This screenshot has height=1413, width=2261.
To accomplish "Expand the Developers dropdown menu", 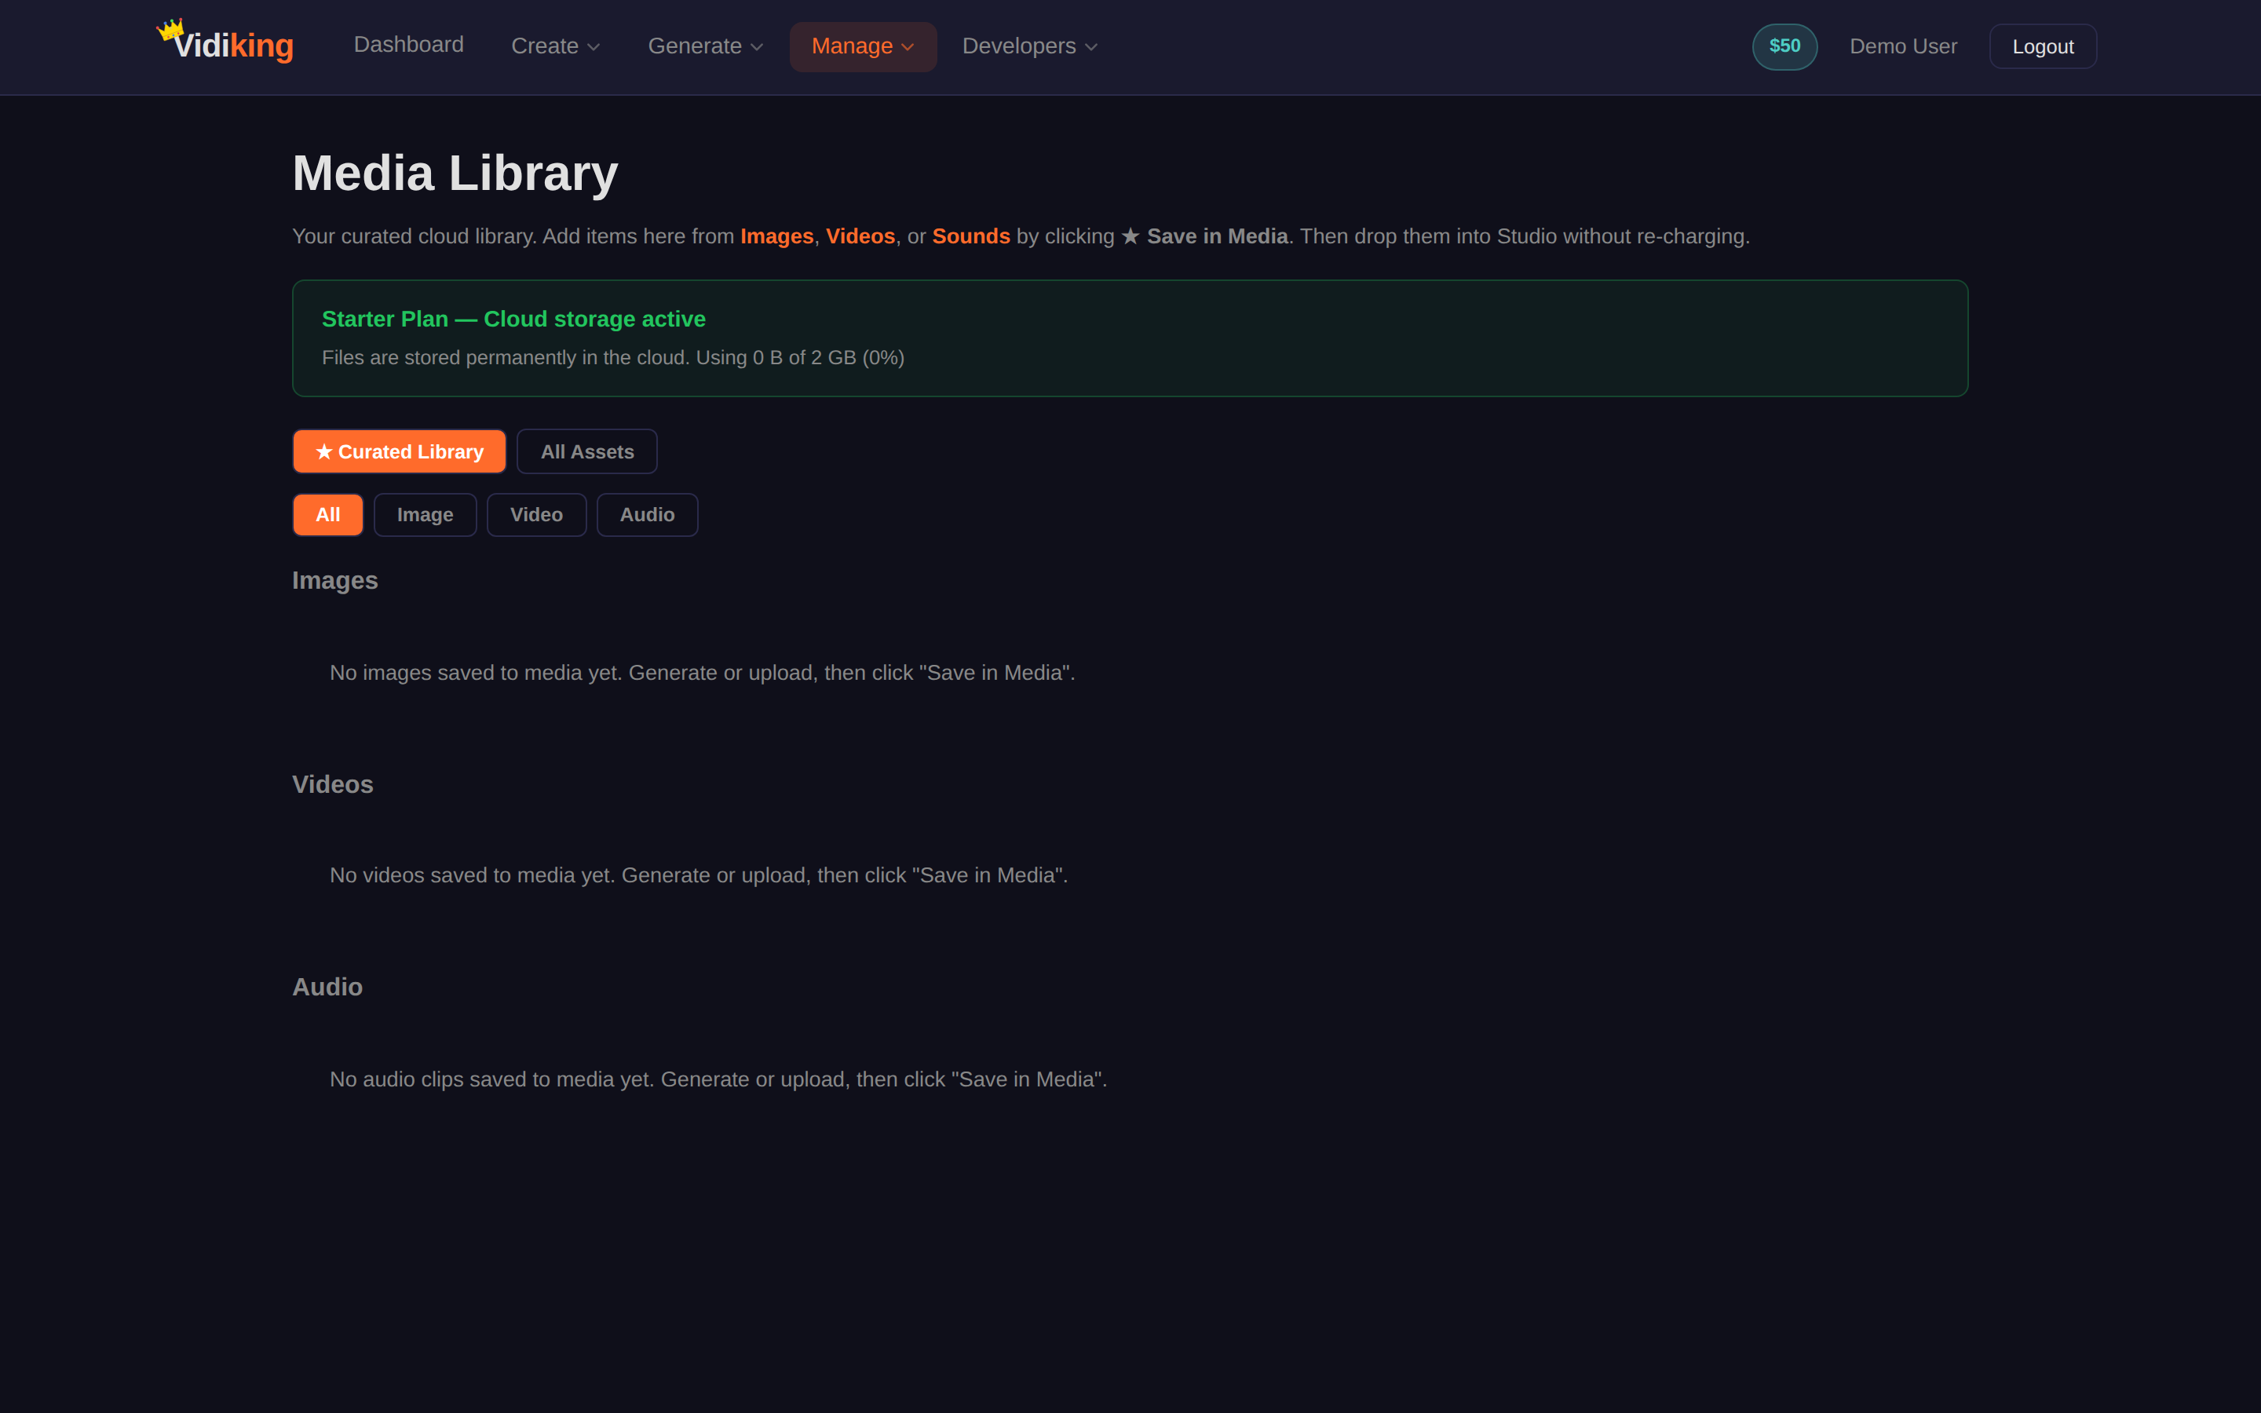I will 1029,46.
